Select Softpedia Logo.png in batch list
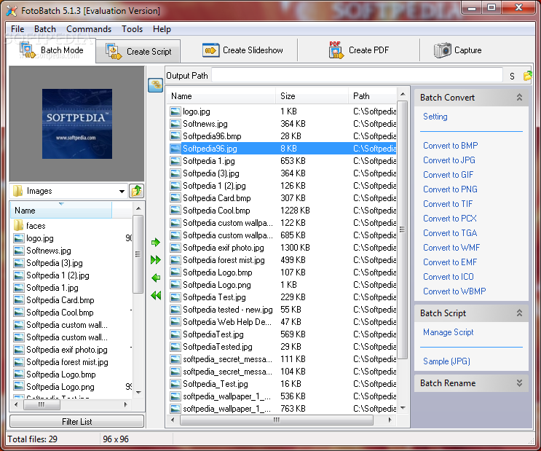The width and height of the screenshot is (541, 451). point(283,285)
